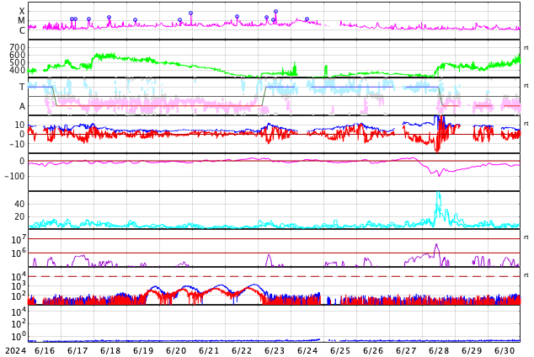Click the X flare class label

tap(22, 11)
